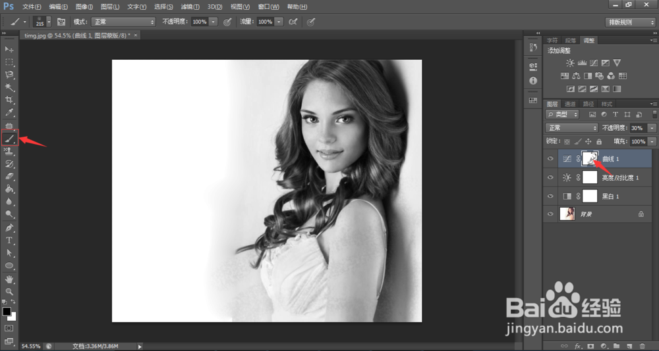Hide the 背景 layer
The width and height of the screenshot is (659, 351).
(550, 214)
